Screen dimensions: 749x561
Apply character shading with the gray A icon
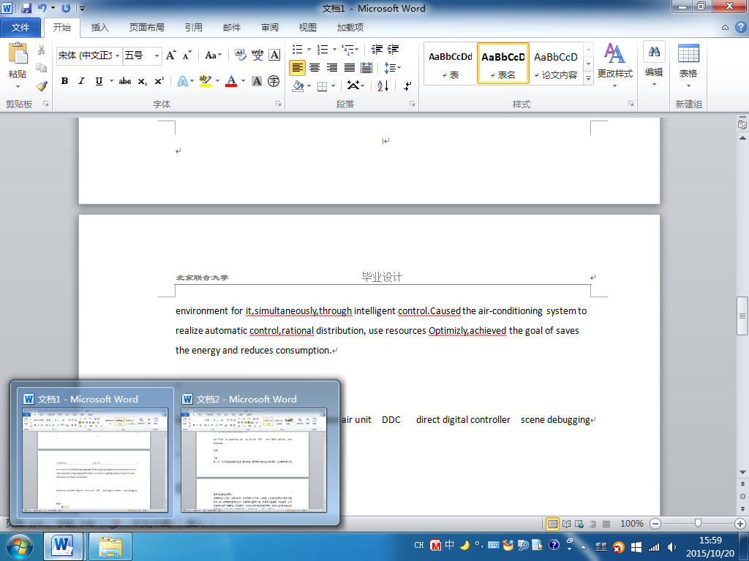click(257, 81)
